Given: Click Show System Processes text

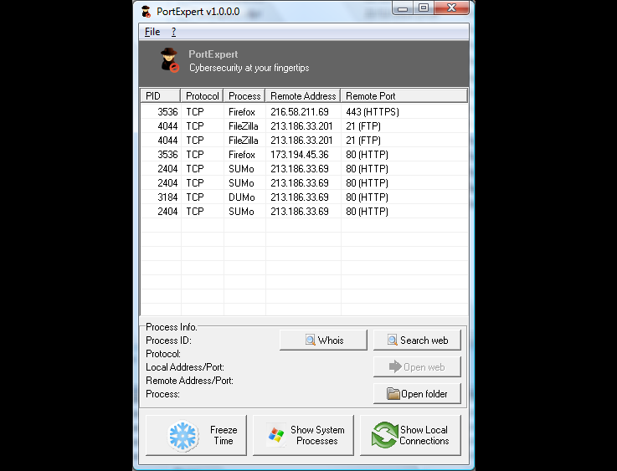Looking at the screenshot, I should point(317,435).
